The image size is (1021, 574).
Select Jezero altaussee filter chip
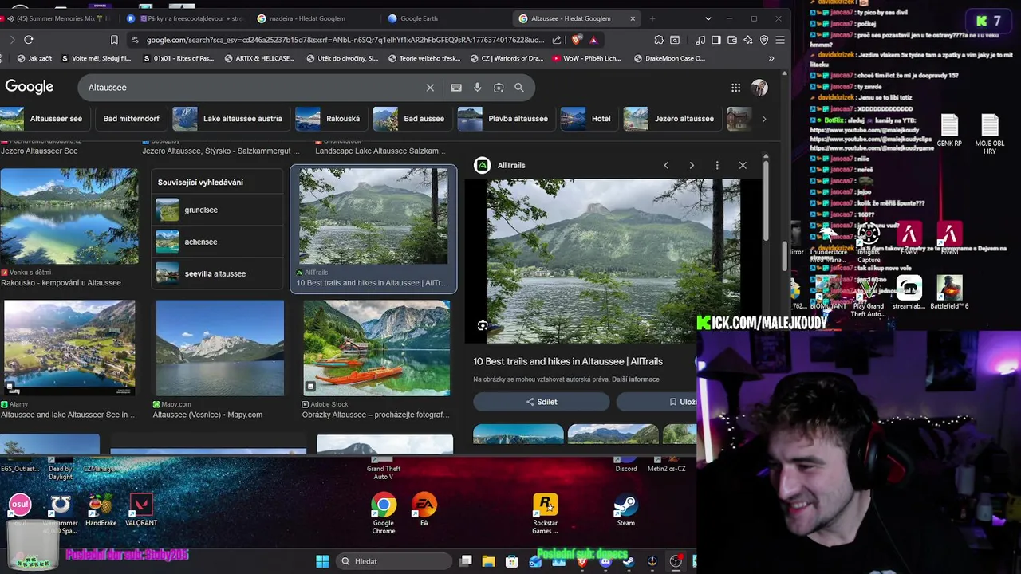tap(672, 119)
